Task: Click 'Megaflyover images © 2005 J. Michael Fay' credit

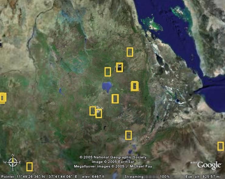Action: [113, 166]
